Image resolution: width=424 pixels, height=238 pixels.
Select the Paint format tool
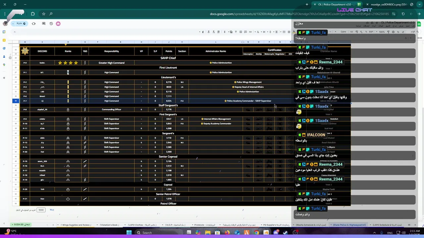pos(388,32)
